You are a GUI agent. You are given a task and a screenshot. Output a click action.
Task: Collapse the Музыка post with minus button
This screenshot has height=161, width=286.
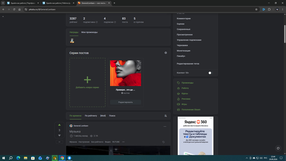[59, 142]
